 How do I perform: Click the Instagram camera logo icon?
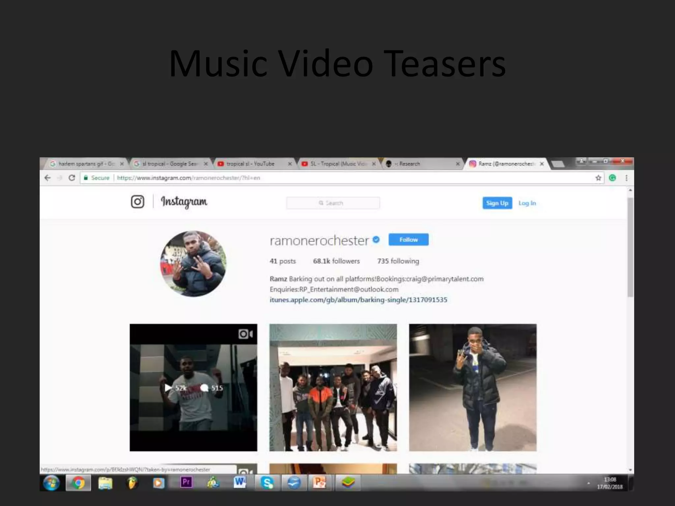pyautogui.click(x=137, y=202)
